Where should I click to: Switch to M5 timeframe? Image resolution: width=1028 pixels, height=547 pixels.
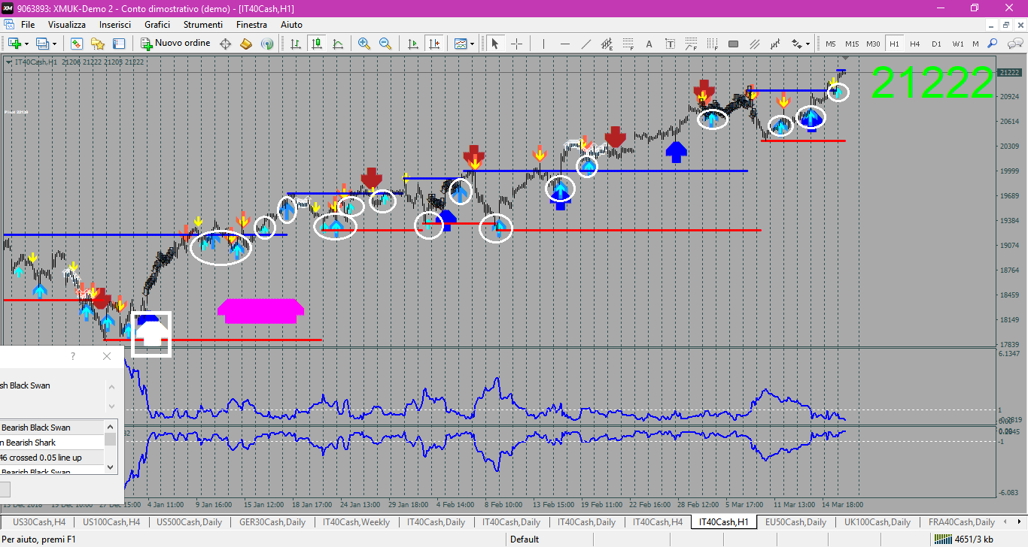(x=831, y=44)
